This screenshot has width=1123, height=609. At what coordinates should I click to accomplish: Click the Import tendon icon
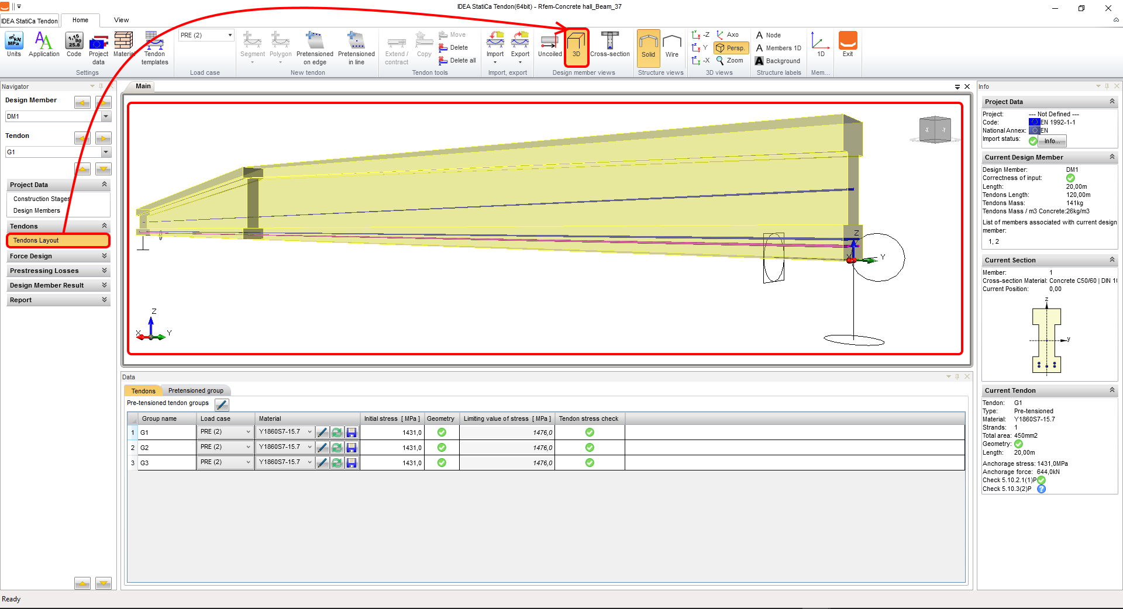click(495, 45)
